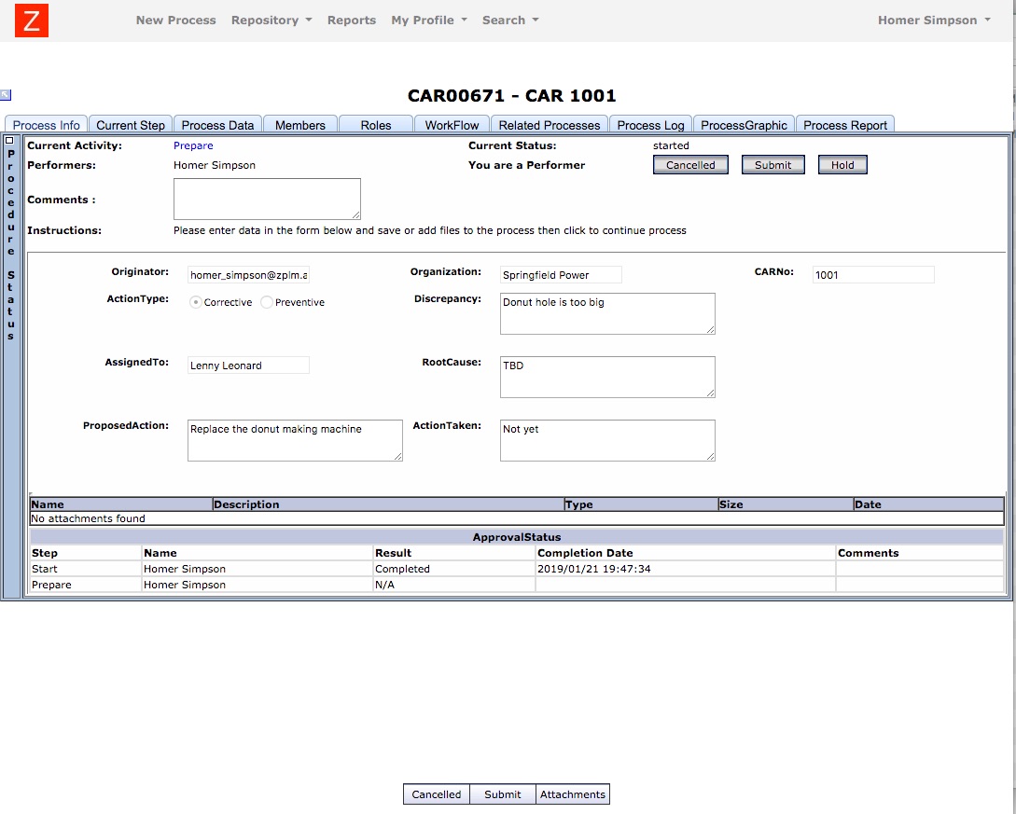This screenshot has width=1016, height=814.
Task: Switch to the Process Data tab
Action: tap(217, 124)
